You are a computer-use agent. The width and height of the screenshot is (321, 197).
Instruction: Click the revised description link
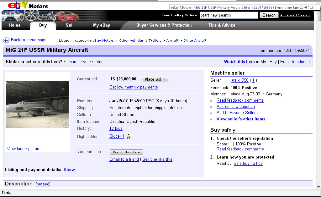(x=43, y=184)
